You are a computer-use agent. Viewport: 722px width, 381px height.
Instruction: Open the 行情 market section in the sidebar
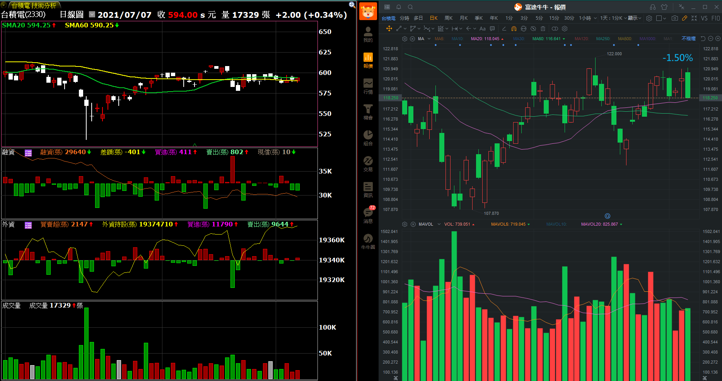pos(368,86)
